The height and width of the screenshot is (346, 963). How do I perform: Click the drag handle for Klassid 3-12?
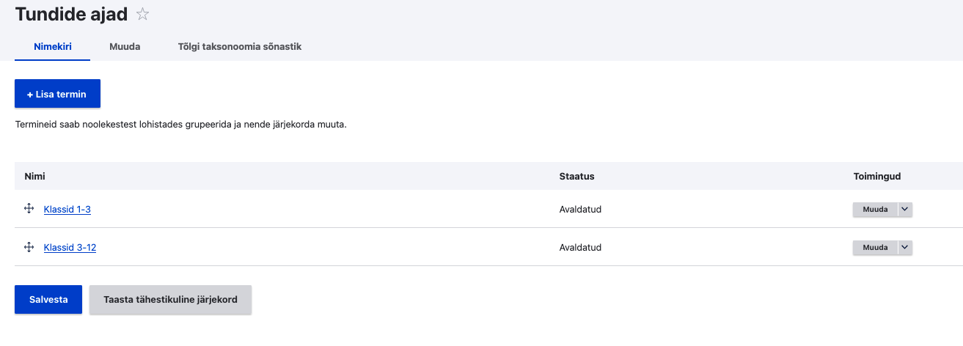point(29,247)
